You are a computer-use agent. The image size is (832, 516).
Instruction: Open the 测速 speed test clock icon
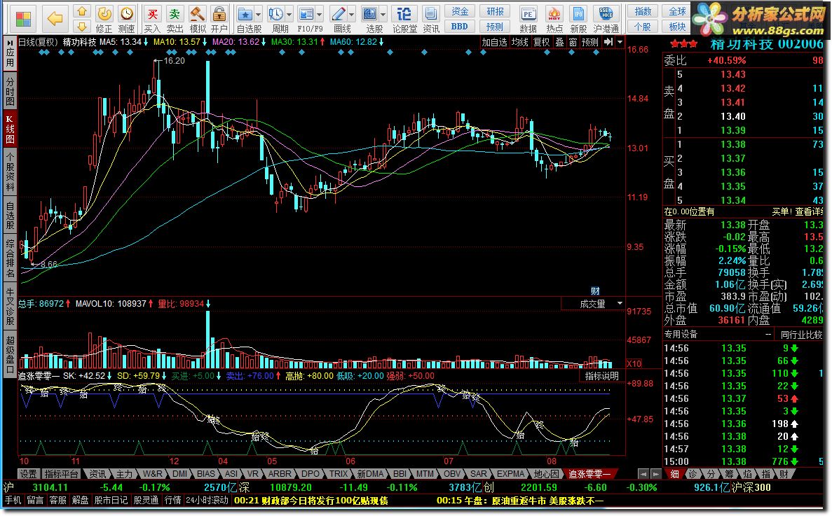(x=126, y=19)
